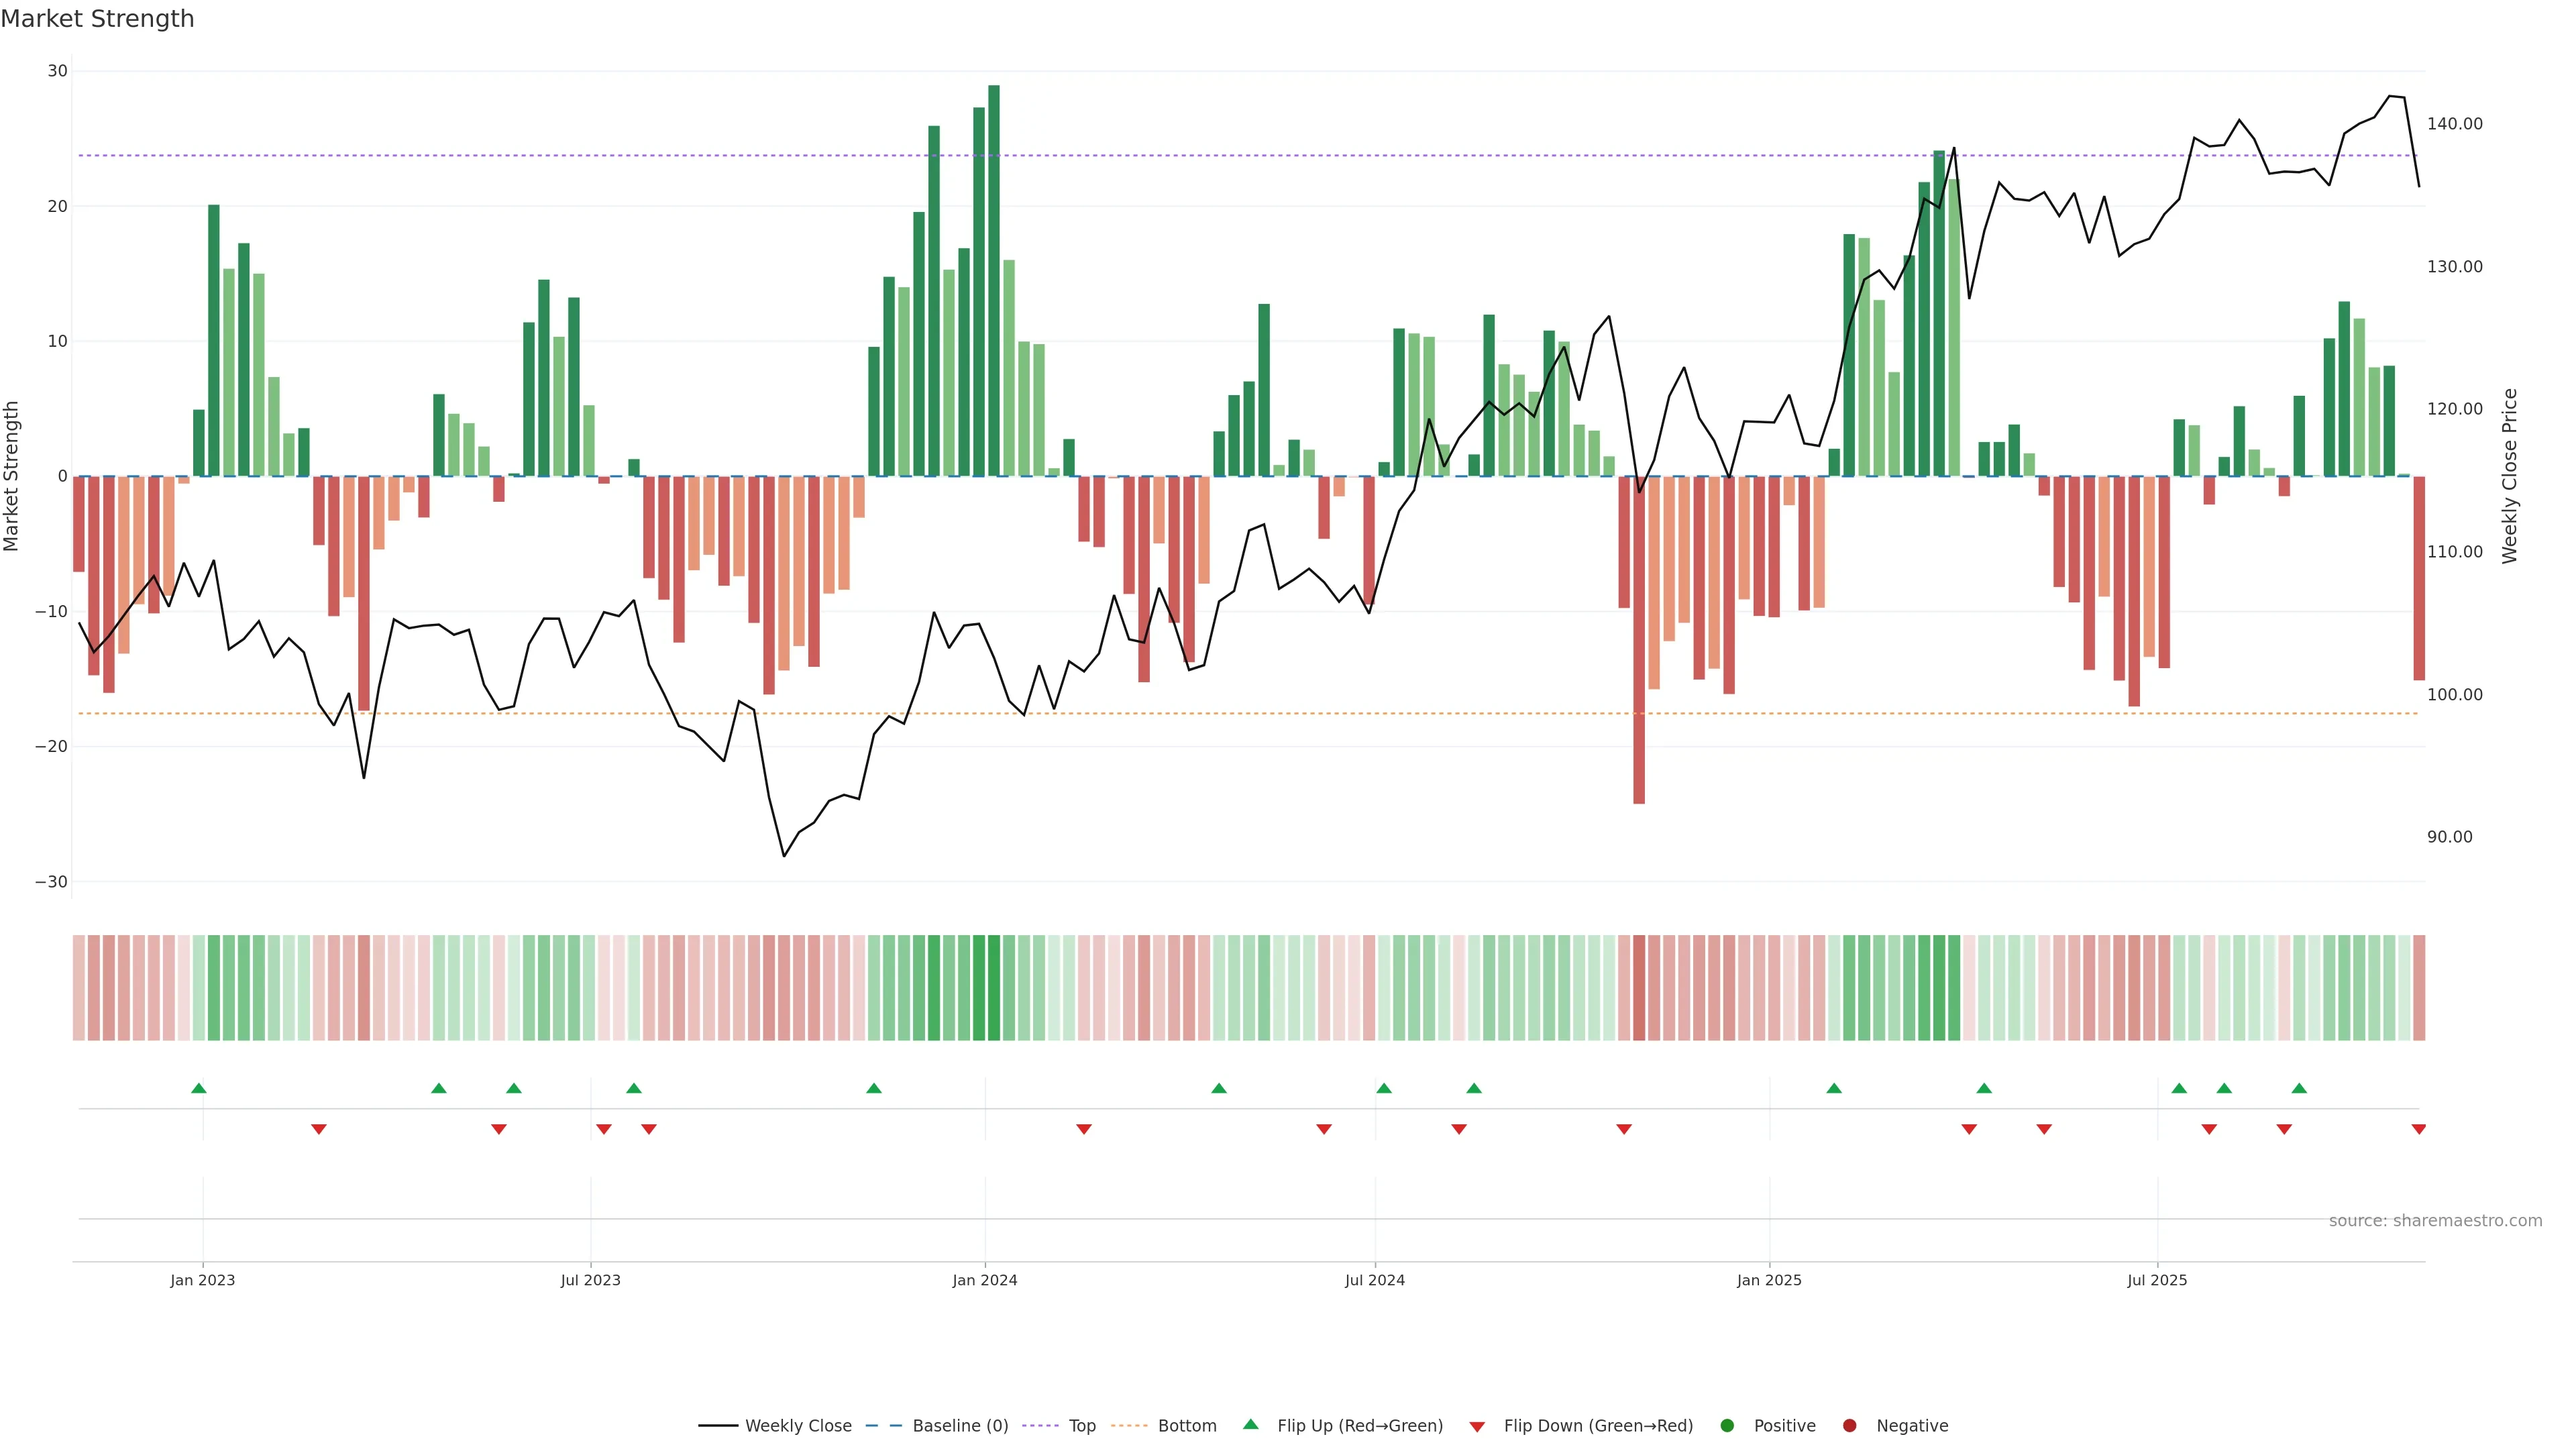Click Flip Up green triangle legend icon
The height and width of the screenshot is (1449, 2576).
point(1250,1424)
